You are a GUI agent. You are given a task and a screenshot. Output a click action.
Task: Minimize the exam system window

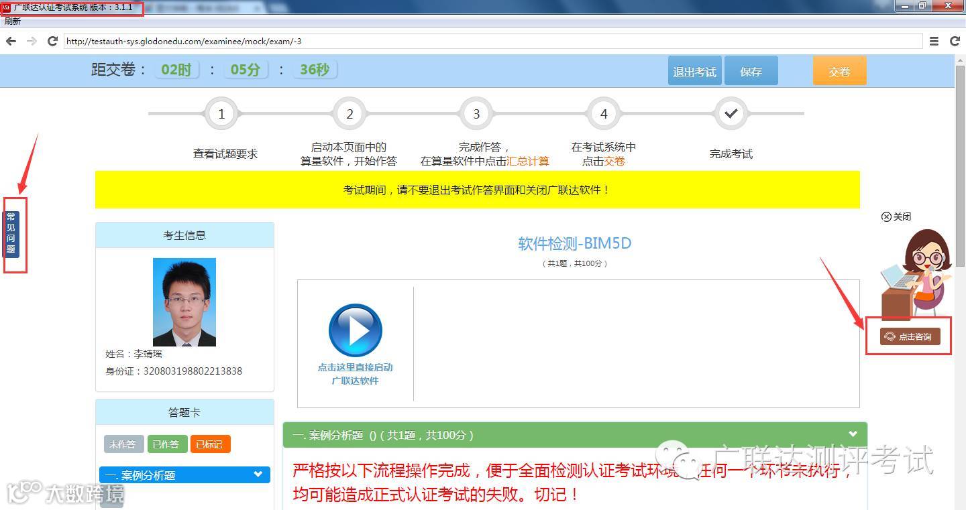[906, 6]
